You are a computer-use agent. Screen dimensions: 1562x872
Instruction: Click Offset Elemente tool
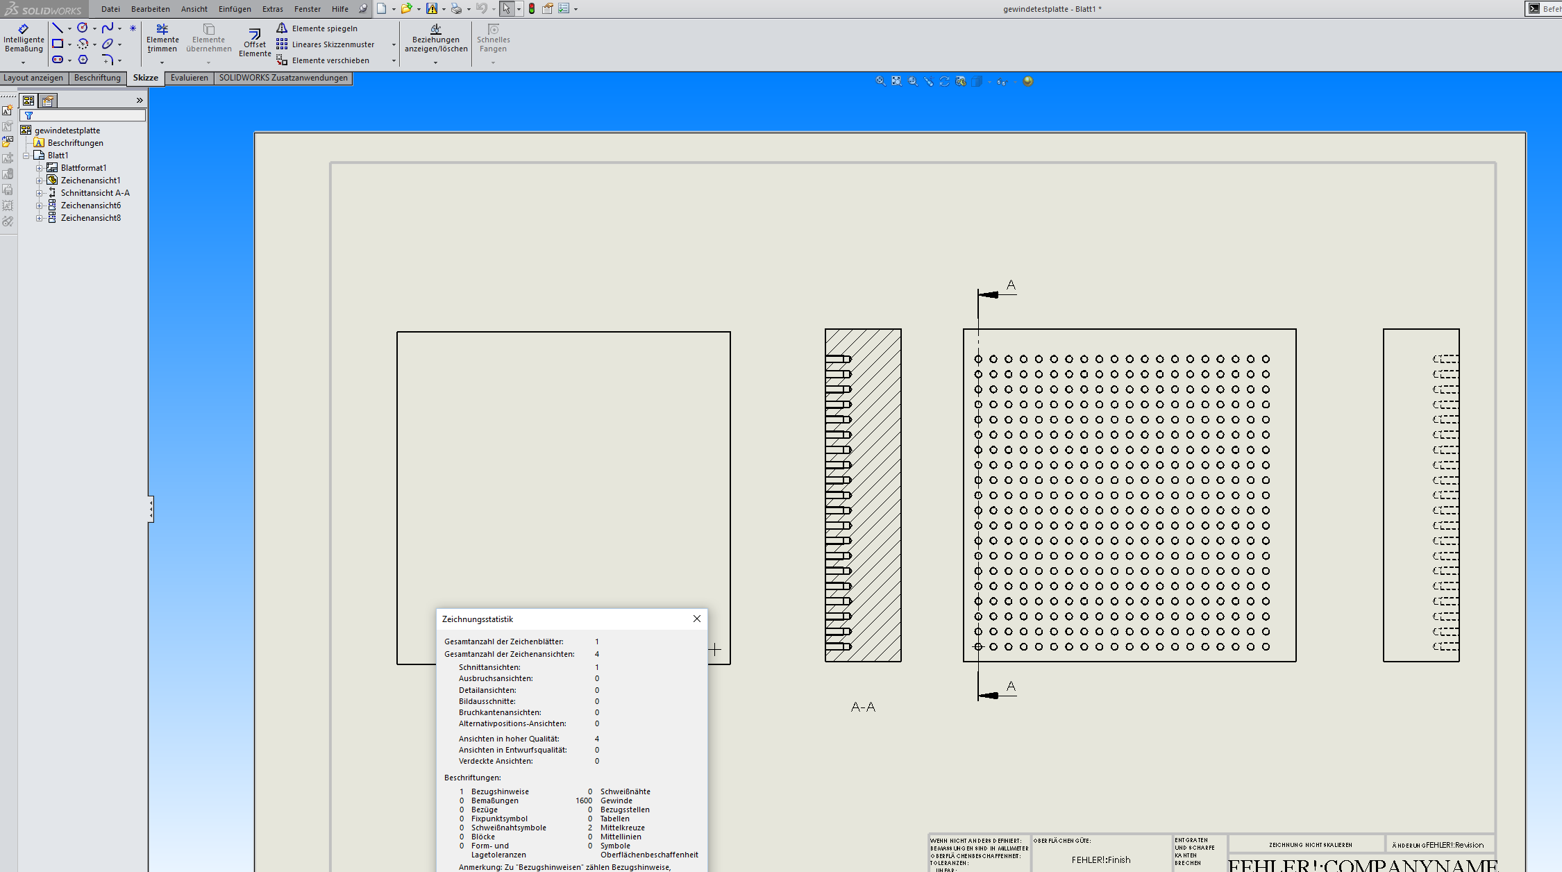[x=255, y=42]
